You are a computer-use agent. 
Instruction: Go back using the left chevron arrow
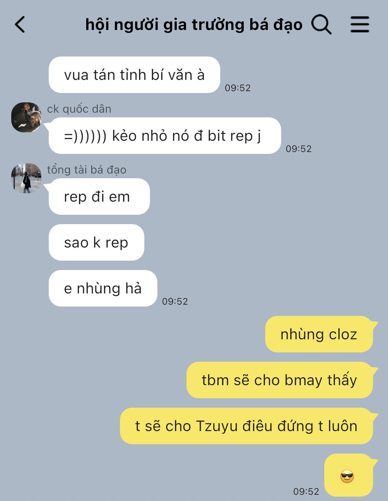20,25
